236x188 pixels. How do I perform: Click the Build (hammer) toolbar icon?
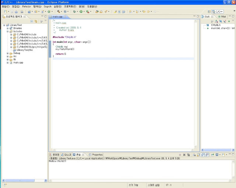58,11
